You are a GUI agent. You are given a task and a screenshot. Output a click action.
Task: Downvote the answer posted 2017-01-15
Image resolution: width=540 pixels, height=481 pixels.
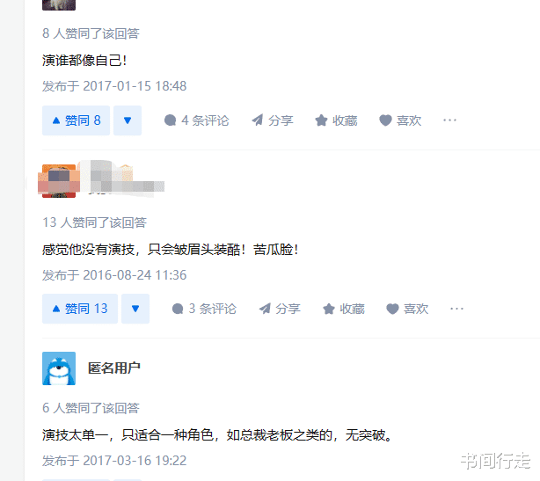click(128, 120)
